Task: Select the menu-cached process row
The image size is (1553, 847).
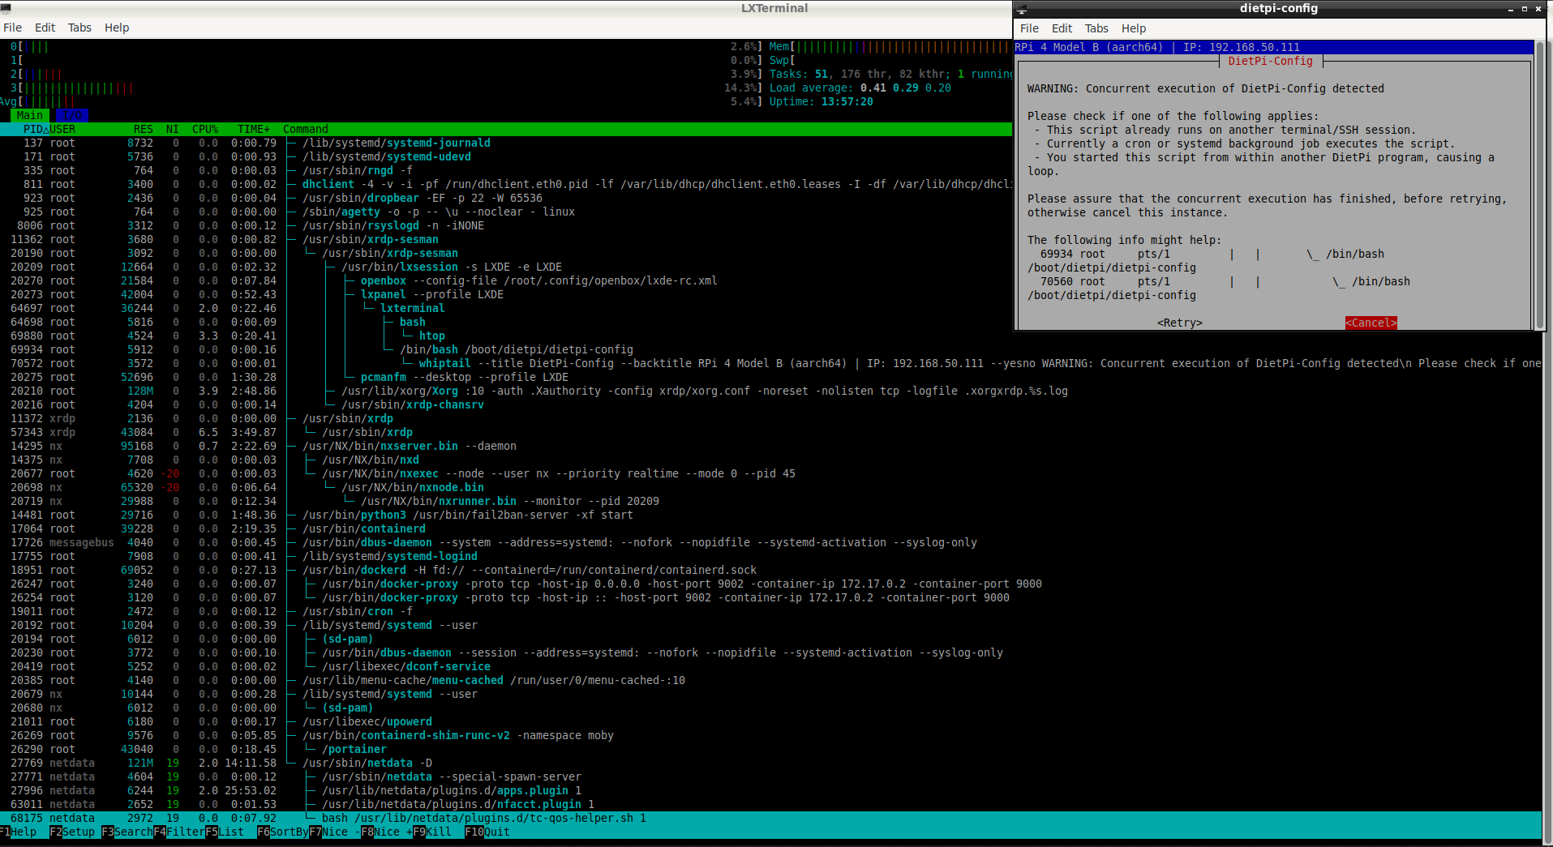Action: (770, 680)
